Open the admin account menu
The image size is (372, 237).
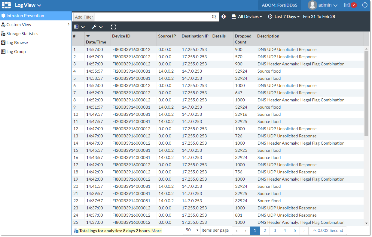(x=323, y=5)
